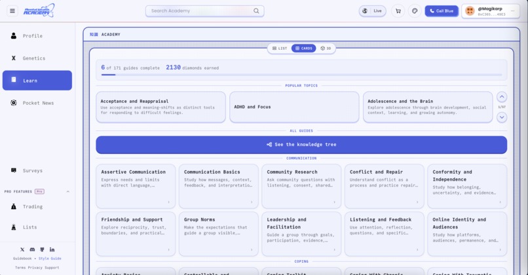The height and width of the screenshot is (275, 528).
Task: Open the theme palette icon
Action: tap(415, 11)
